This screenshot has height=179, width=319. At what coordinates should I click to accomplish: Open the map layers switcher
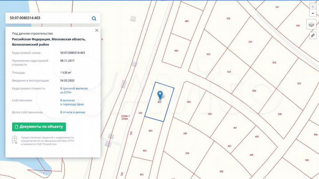(311, 25)
